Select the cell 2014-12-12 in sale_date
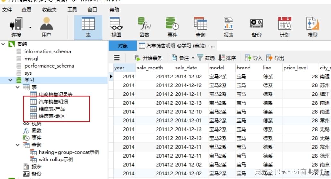This screenshot has width=331, height=179. pyautogui.click(x=191, y=85)
